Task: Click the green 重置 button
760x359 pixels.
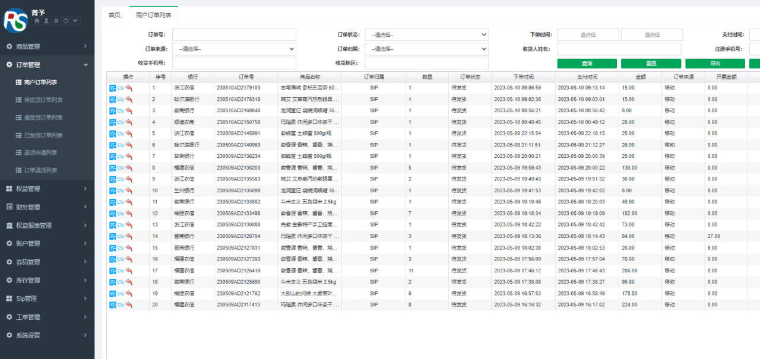Action: click(x=651, y=63)
